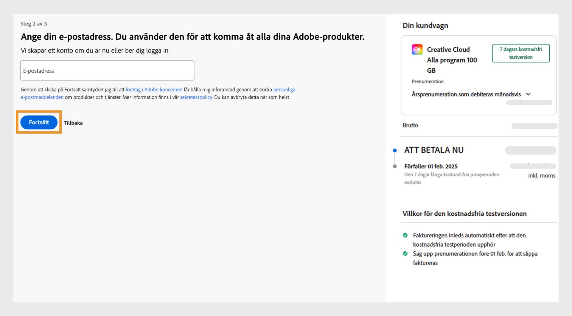
Task: Click the 7 dagars kostnadsfri testversion badge
Action: (521, 53)
